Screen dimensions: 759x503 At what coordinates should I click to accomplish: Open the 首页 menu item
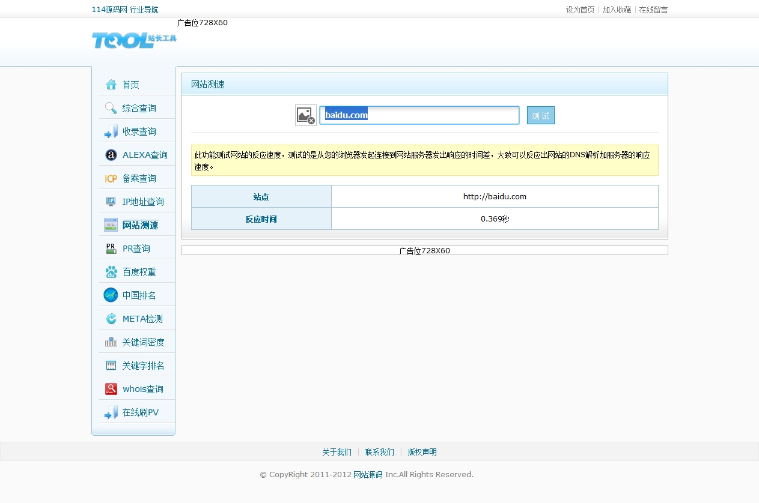[131, 85]
